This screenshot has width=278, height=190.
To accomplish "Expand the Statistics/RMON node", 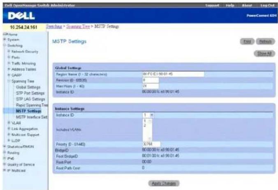I will point(5,146).
